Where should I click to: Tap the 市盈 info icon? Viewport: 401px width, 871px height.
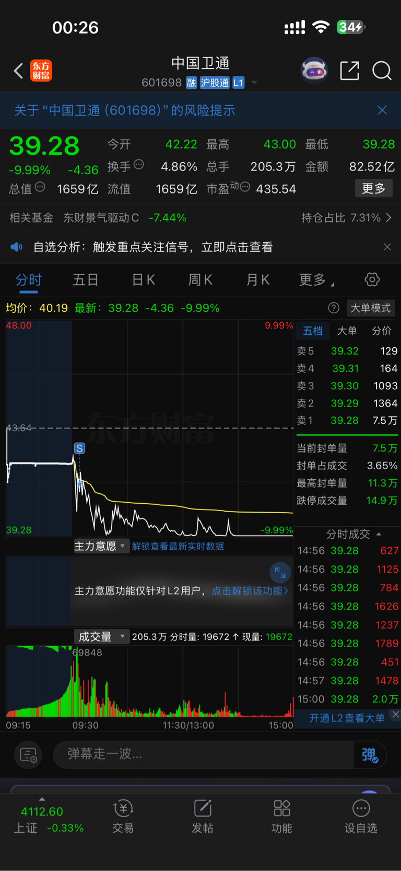click(245, 187)
